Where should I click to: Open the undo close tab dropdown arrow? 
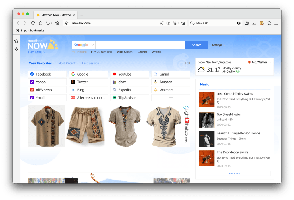pyautogui.click(x=52, y=23)
